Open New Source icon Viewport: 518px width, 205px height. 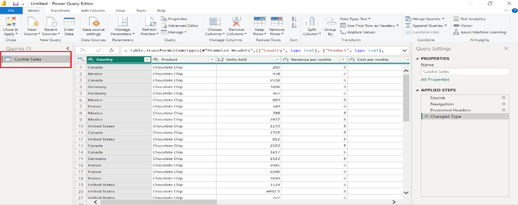32,22
